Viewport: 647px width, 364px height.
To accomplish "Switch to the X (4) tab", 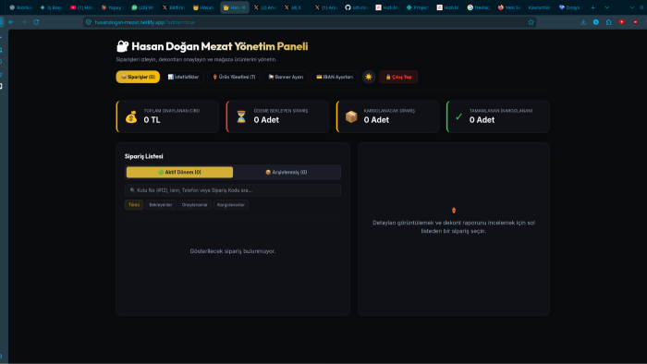I will pyautogui.click(x=296, y=7).
